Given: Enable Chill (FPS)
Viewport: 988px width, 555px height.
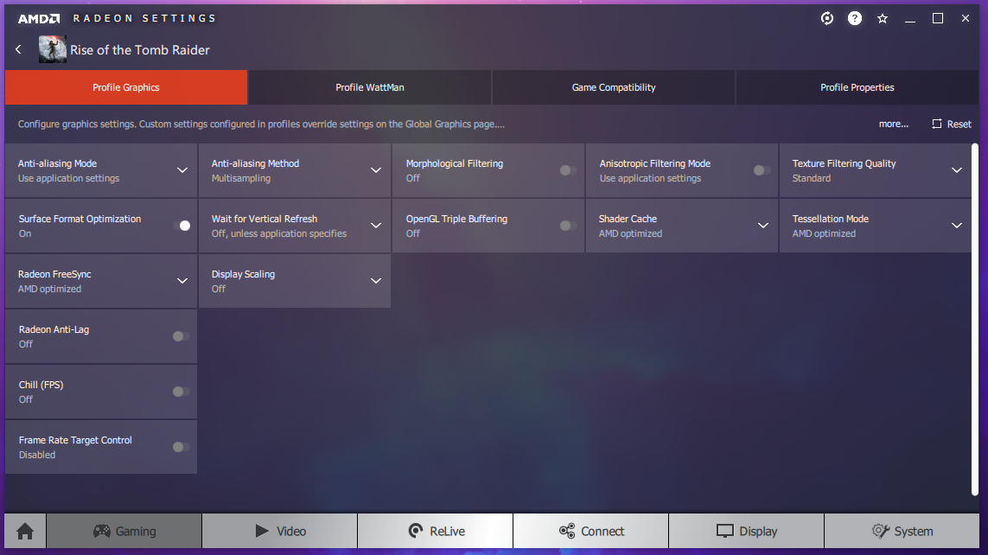Looking at the screenshot, I should tap(181, 392).
